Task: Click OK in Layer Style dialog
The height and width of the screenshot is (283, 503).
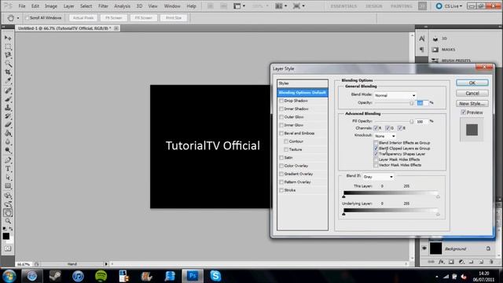Action: (x=472, y=83)
